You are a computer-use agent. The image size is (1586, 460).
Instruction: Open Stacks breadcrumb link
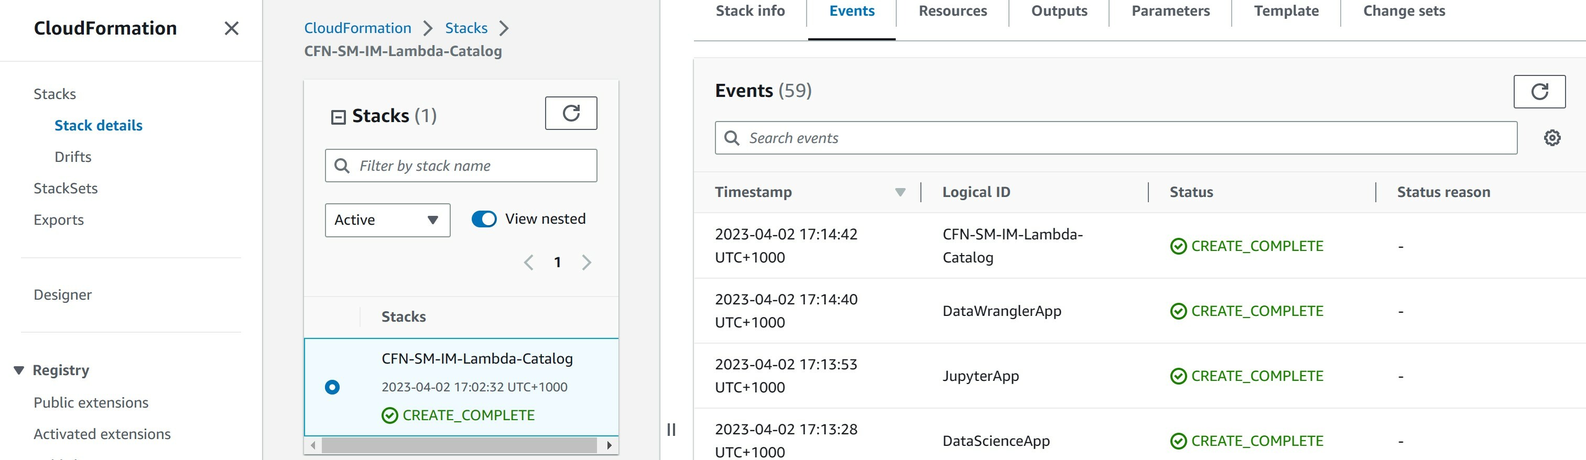pyautogui.click(x=466, y=28)
